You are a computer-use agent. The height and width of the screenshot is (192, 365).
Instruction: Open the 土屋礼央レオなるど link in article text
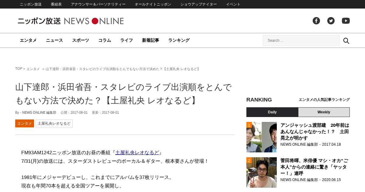[x=137, y=152]
